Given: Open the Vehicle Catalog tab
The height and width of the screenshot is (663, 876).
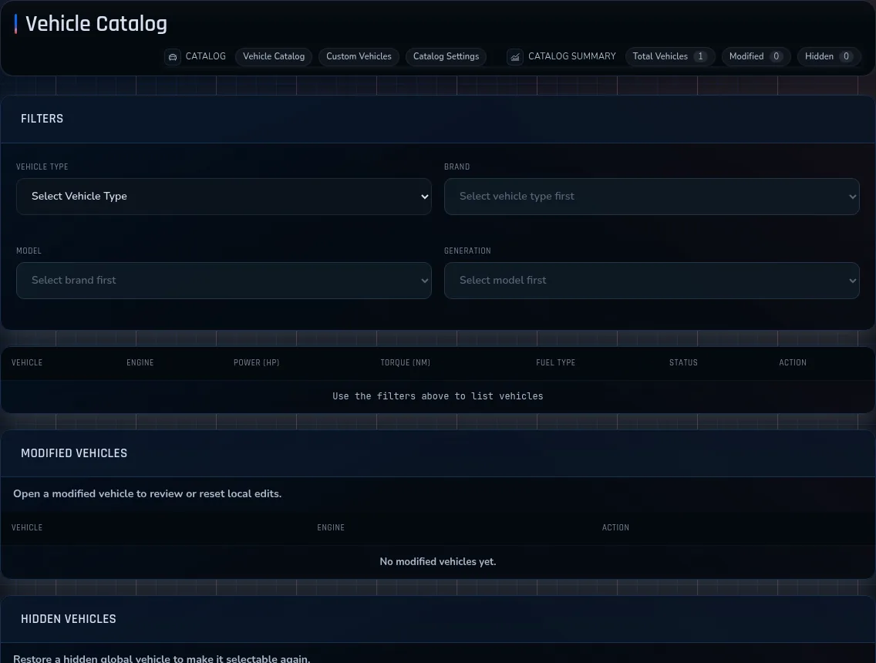Looking at the screenshot, I should 274,56.
